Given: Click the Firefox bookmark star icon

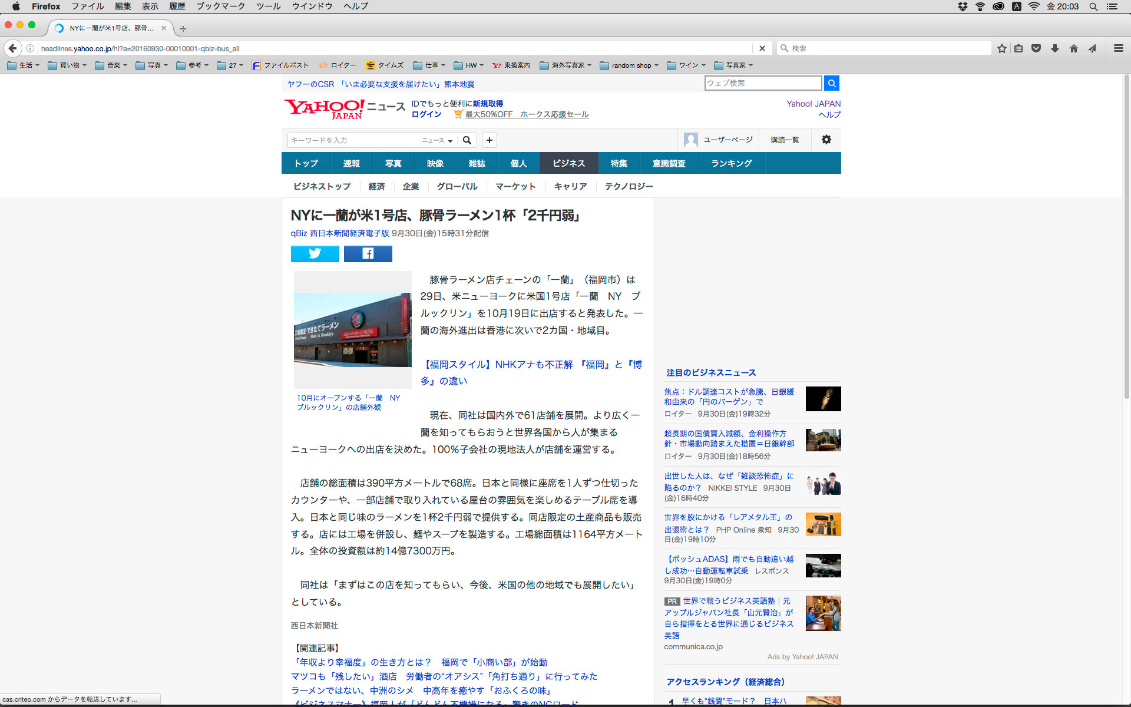Looking at the screenshot, I should click(x=1001, y=48).
